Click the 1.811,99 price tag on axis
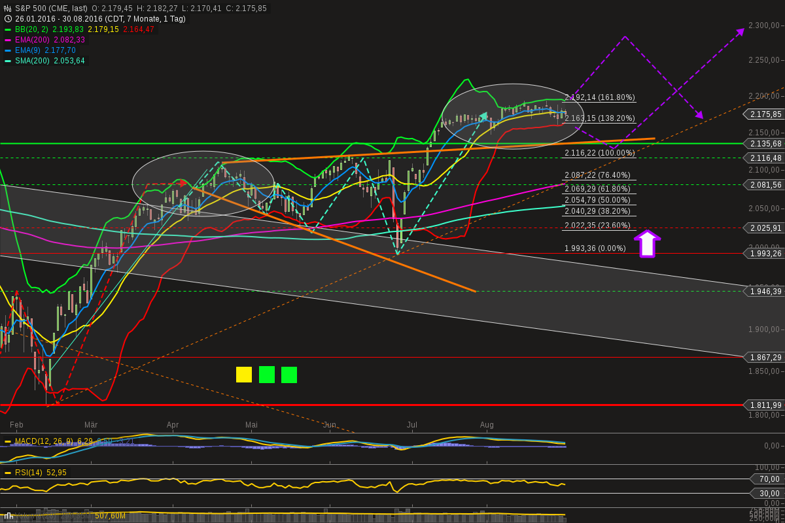Viewport: 785px width, 523px height. [x=765, y=405]
